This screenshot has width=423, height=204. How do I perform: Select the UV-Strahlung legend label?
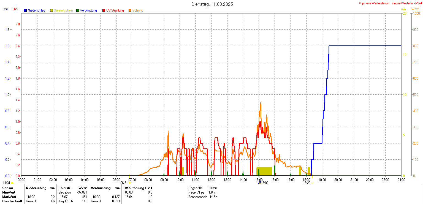coord(115,10)
